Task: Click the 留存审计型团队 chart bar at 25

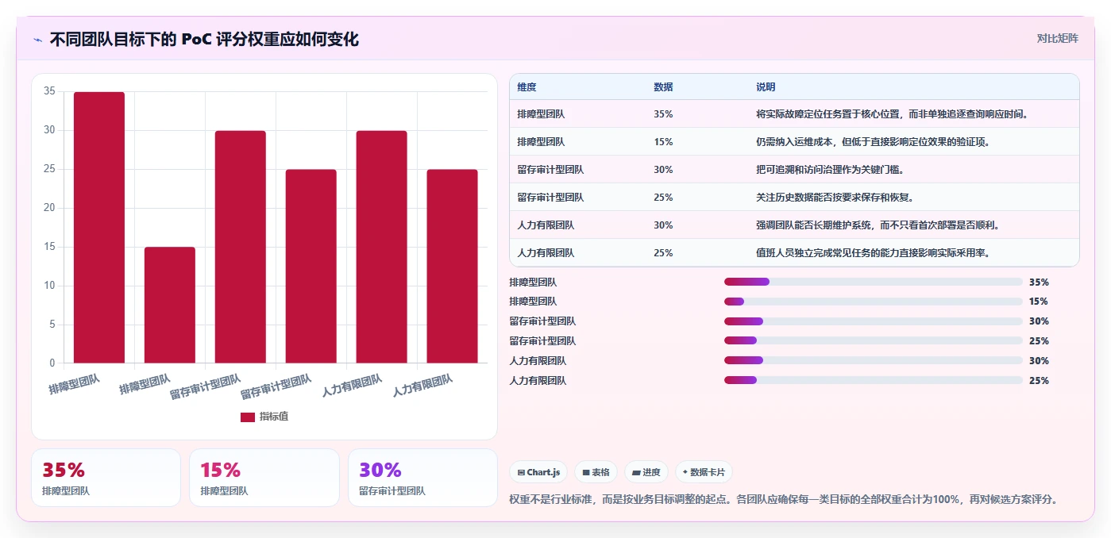Action: point(311,267)
